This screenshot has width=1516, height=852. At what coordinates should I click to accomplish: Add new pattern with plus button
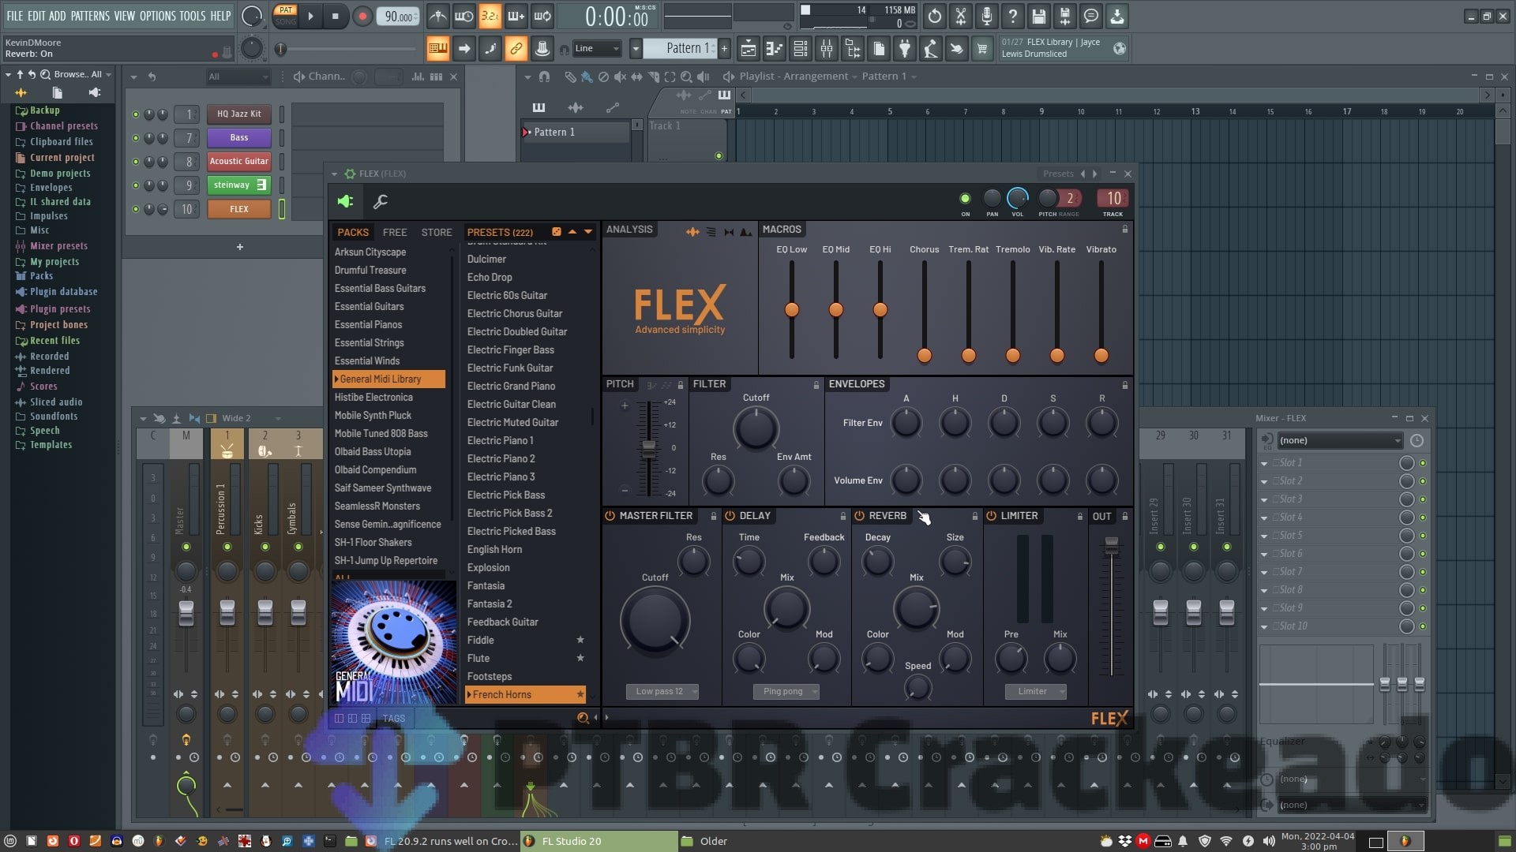(724, 49)
